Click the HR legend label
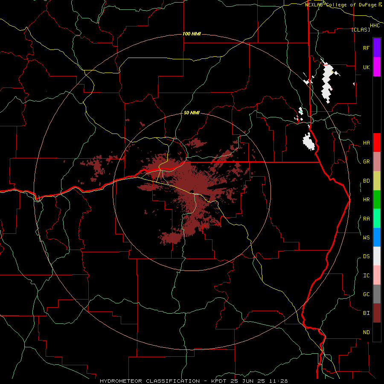 pyautogui.click(x=366, y=200)
